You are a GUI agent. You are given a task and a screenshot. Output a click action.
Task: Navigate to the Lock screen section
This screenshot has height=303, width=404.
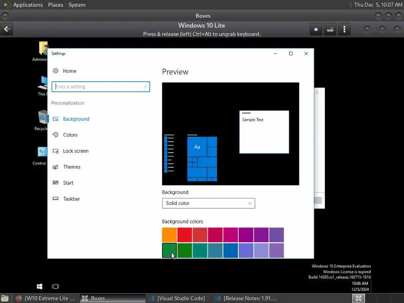76,151
